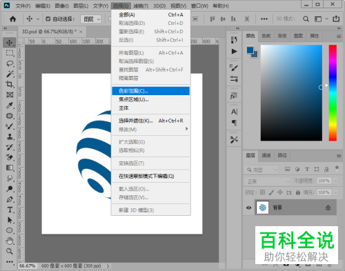Select the Lasso tool
The height and width of the screenshot is (271, 345).
(x=10, y=63)
